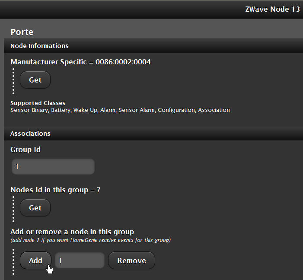Click the Node Informations section header
Screen dimensions: 303x280
tap(39, 46)
